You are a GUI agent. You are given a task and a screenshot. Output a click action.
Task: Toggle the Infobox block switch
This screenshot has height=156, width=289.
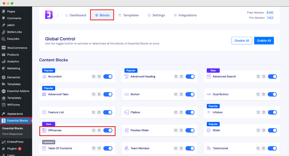272,112
